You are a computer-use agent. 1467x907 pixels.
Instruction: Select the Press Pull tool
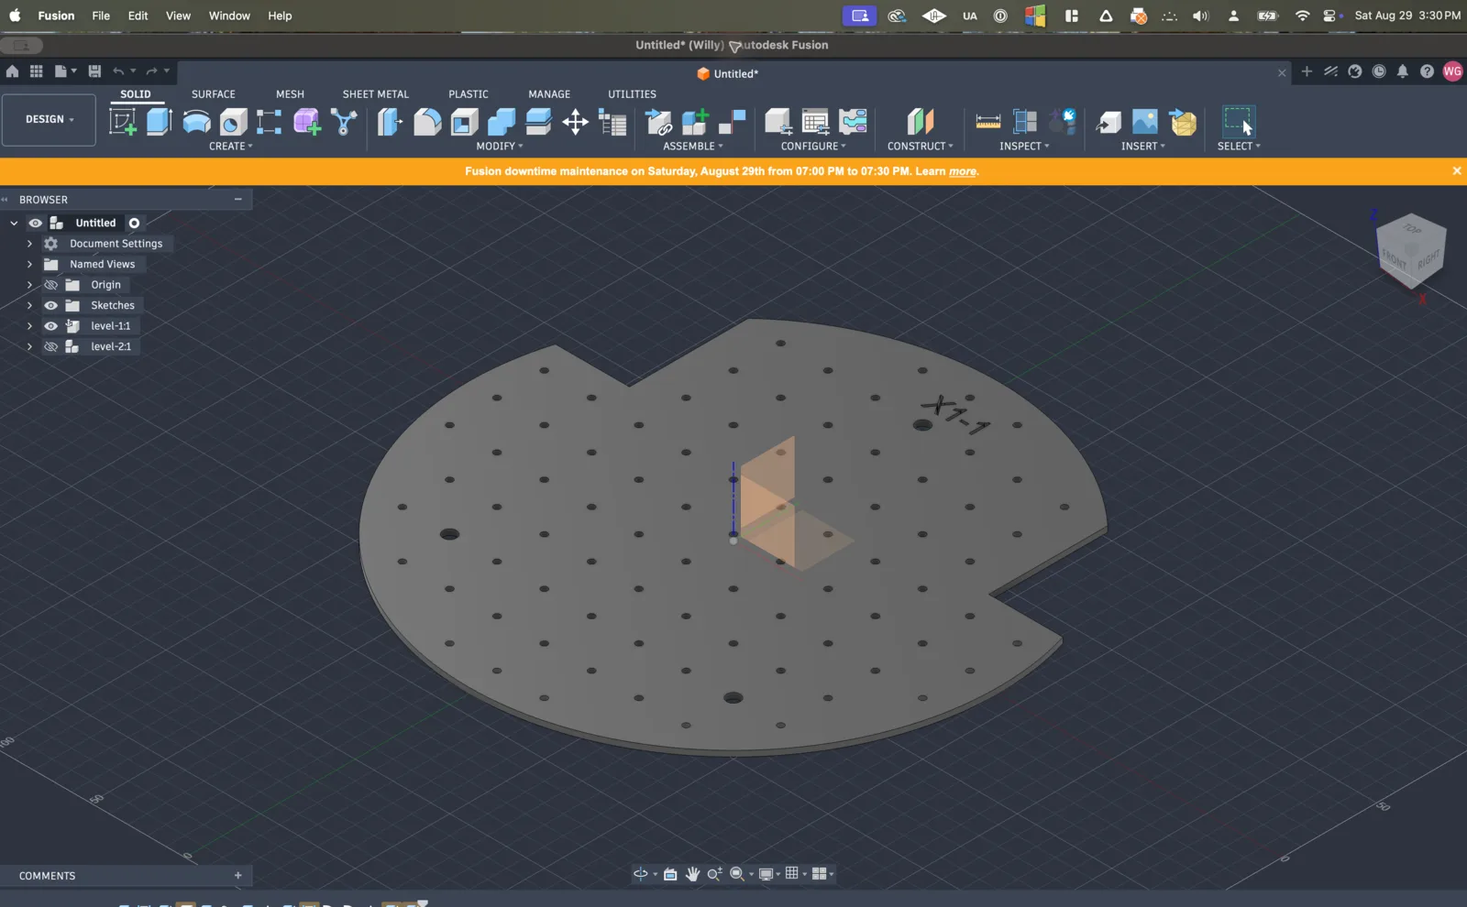pyautogui.click(x=390, y=121)
